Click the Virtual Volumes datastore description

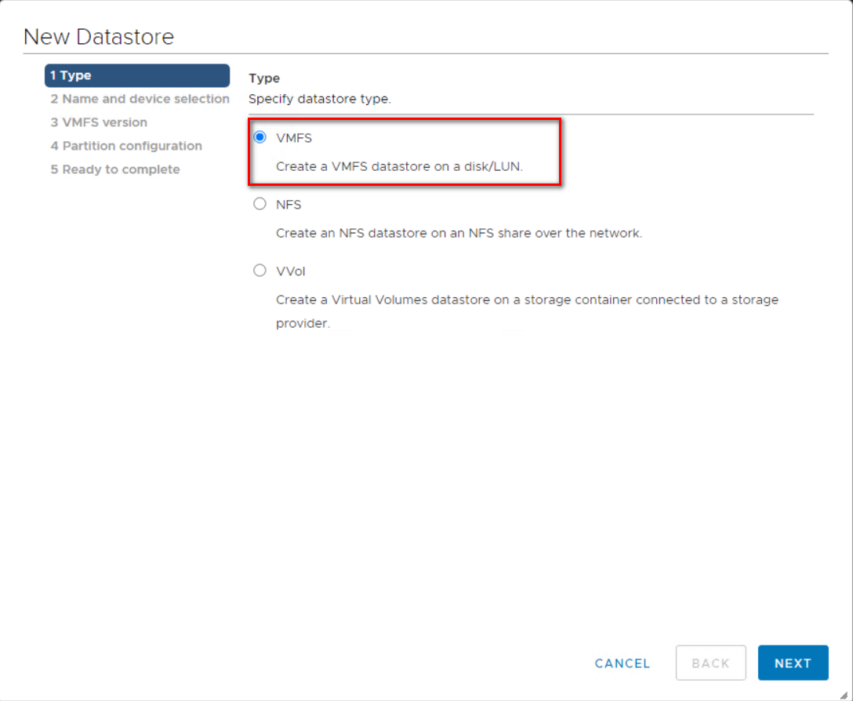[527, 300]
